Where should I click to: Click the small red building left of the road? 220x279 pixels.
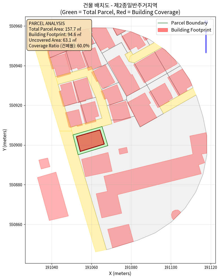tap(44, 163)
